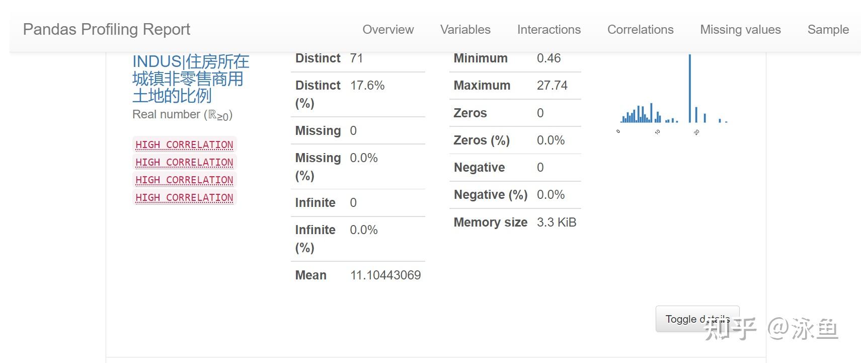Click the bottom HIGH CORRELATION badge
861x363 pixels.
click(184, 198)
